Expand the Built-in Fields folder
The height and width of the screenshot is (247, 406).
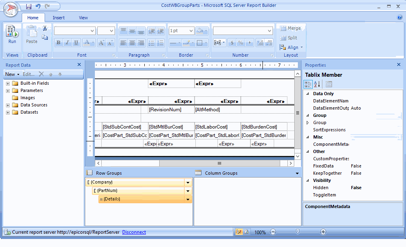[8, 84]
